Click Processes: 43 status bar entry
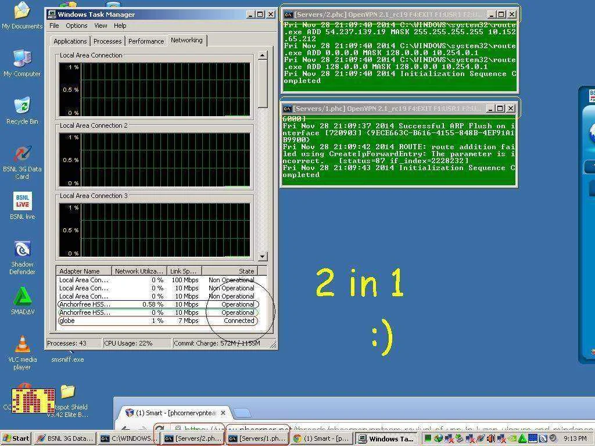This screenshot has width=595, height=446. [74, 343]
